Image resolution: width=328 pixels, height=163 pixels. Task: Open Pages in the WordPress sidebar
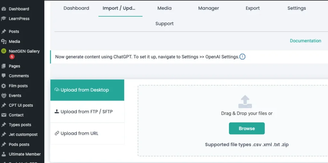[x=14, y=66]
